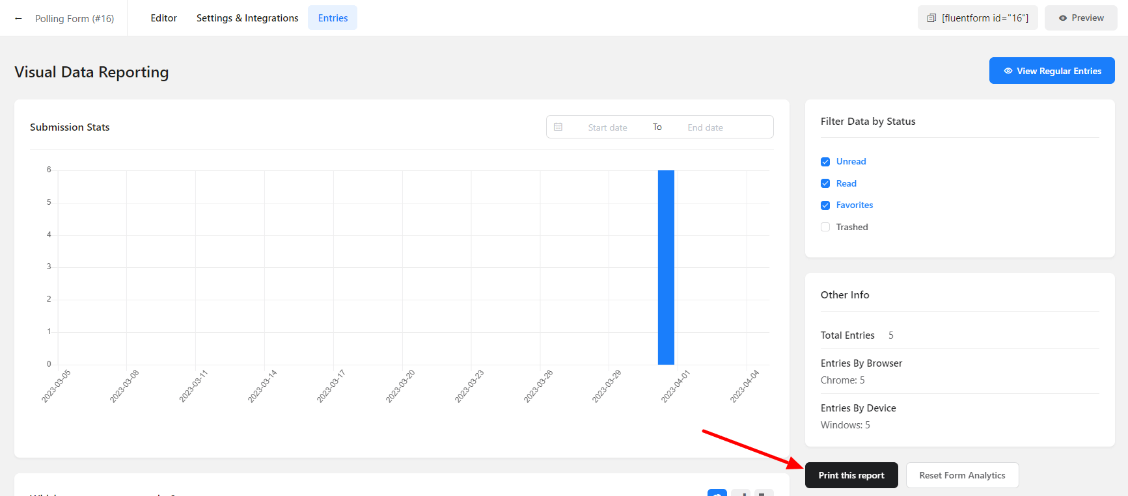
Task: Click Reset Form Analytics button
Action: (x=961, y=475)
